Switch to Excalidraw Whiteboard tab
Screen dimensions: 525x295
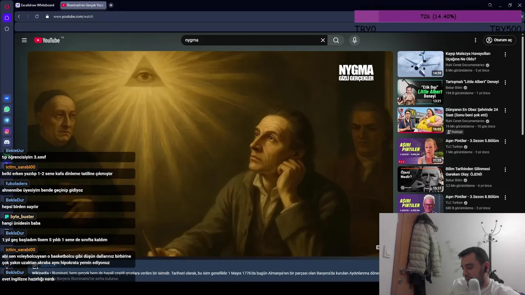36,5
